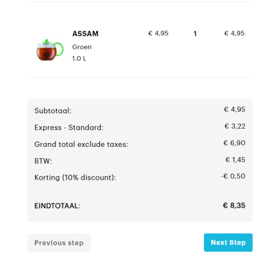Click the product quantity number 1
Screen dimensions: 269x262
click(195, 34)
